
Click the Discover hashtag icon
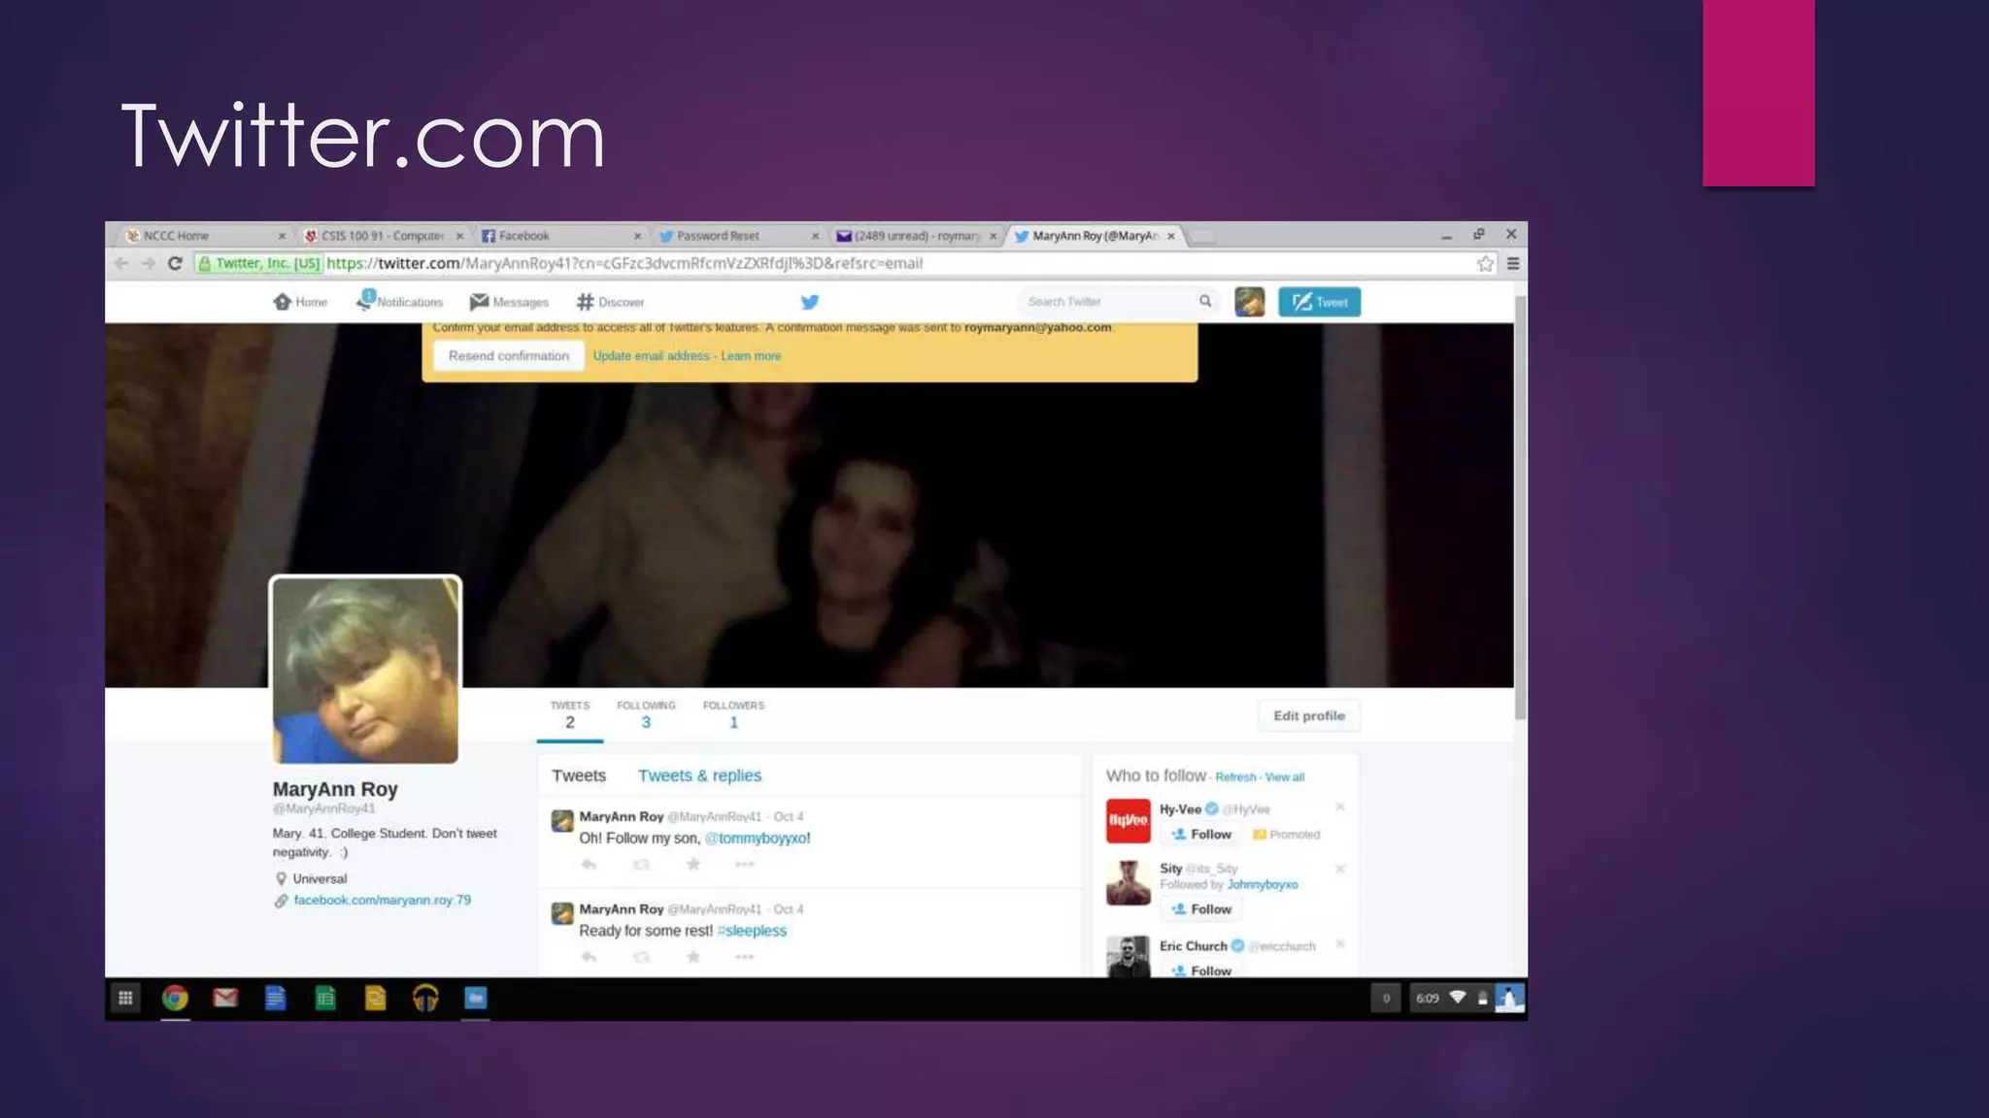tap(585, 302)
